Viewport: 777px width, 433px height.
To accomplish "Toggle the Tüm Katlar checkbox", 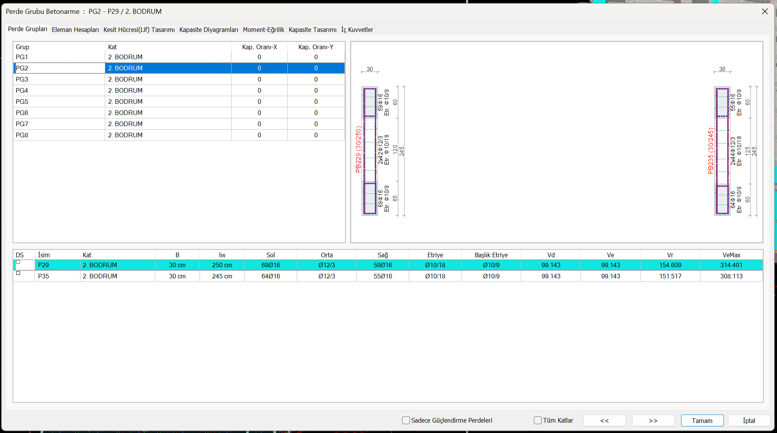I will click(x=538, y=420).
